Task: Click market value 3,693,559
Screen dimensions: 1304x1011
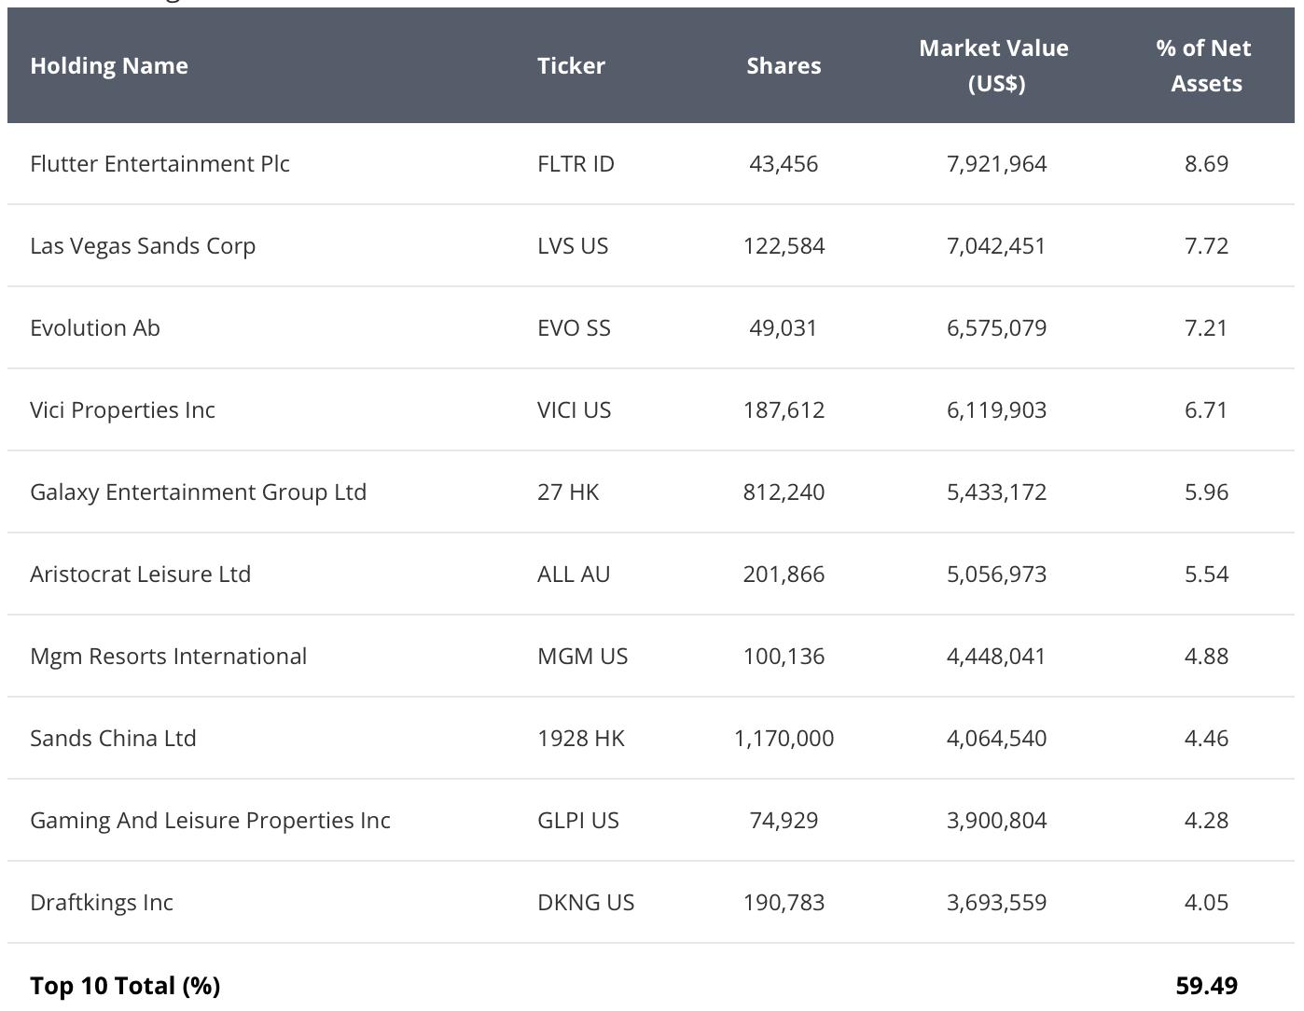Action: click(x=996, y=902)
